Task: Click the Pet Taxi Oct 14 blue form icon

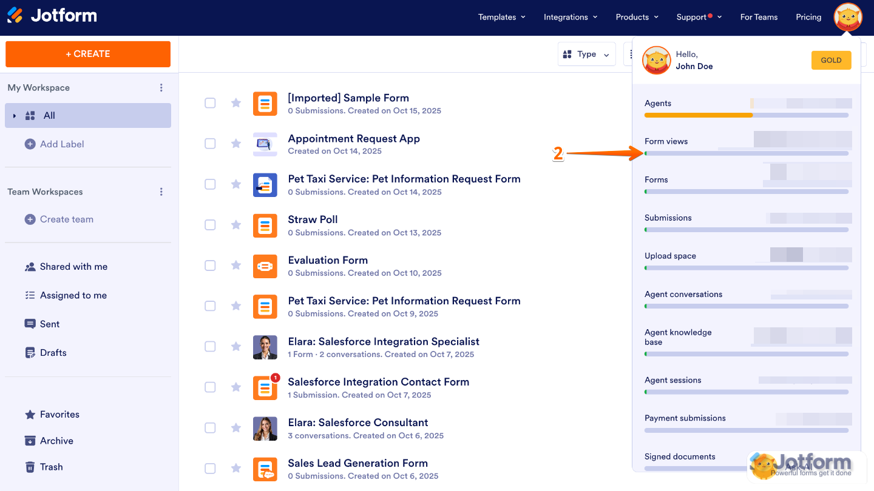Action: 265,185
